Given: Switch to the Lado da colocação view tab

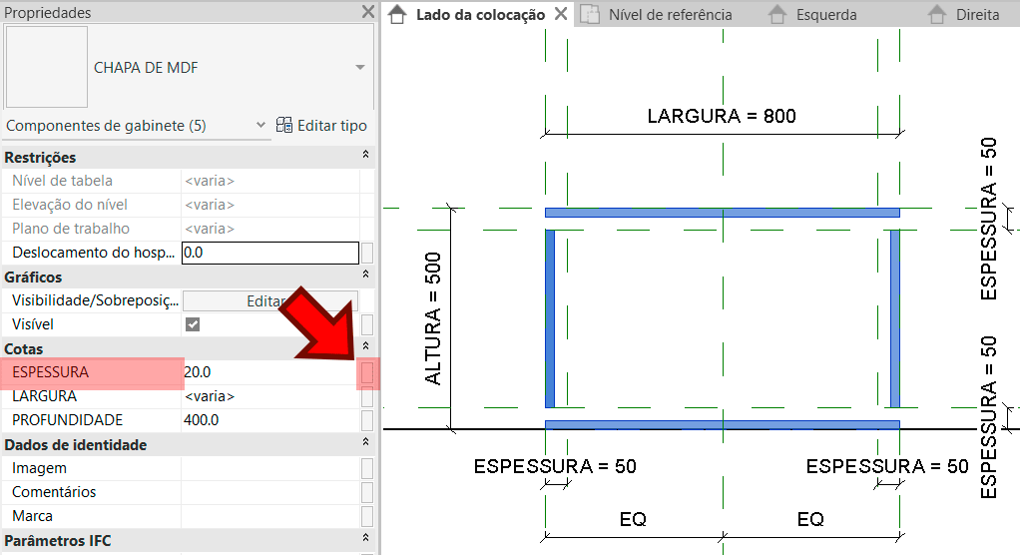Looking at the screenshot, I should coord(480,14).
